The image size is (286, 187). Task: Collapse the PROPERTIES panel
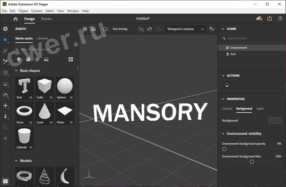tap(223, 99)
